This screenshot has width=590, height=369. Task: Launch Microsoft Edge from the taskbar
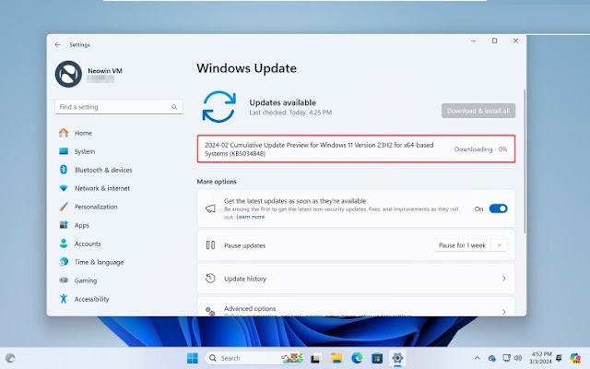tap(357, 358)
